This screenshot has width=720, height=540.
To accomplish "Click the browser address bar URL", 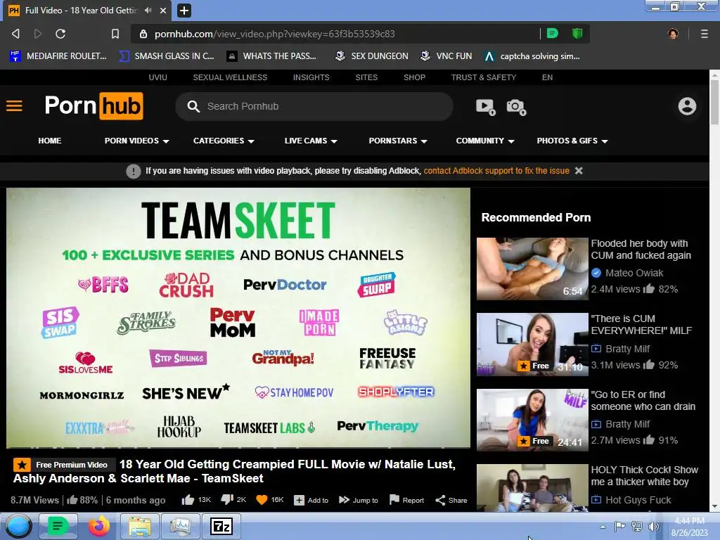I will point(275,34).
